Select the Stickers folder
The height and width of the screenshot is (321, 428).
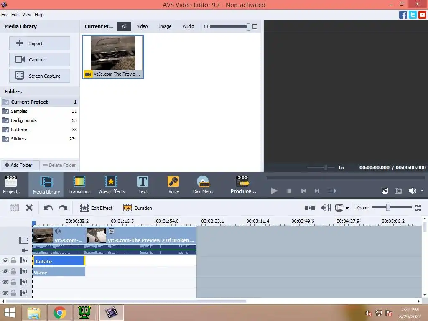[40, 139]
